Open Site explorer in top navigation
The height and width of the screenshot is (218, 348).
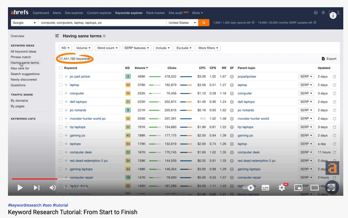74,13
